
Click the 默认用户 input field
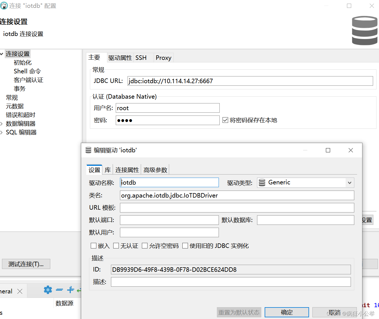click(x=169, y=232)
